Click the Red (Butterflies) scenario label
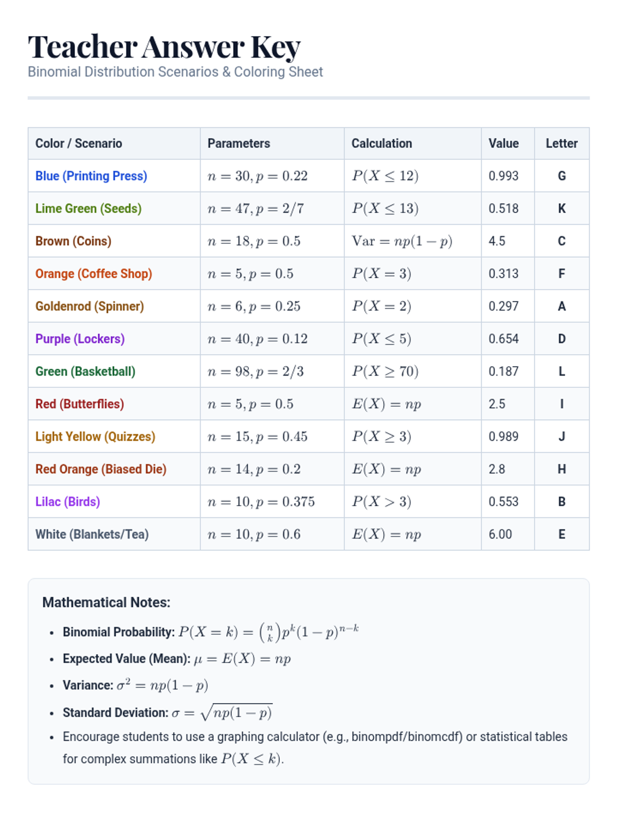This screenshot has height=823, width=617. pos(80,404)
